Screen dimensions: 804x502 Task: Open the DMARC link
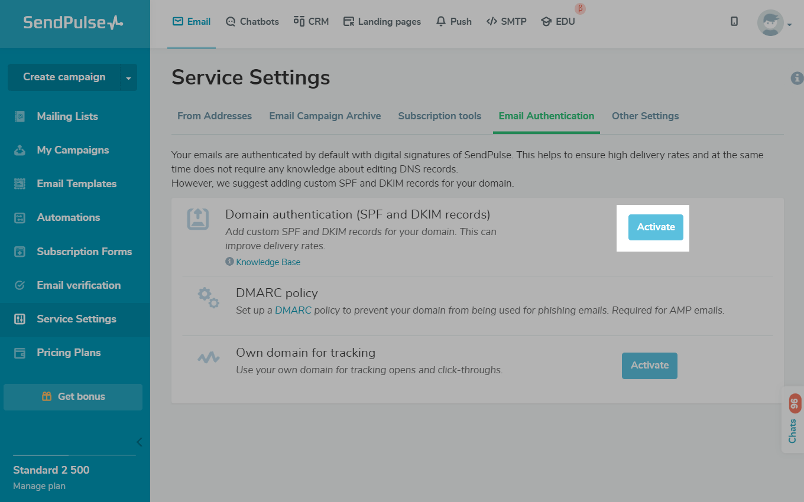click(x=293, y=310)
